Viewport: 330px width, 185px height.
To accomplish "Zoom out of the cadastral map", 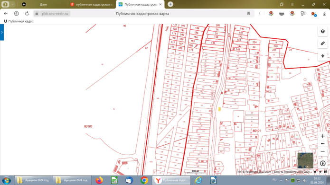I will 322,151.
